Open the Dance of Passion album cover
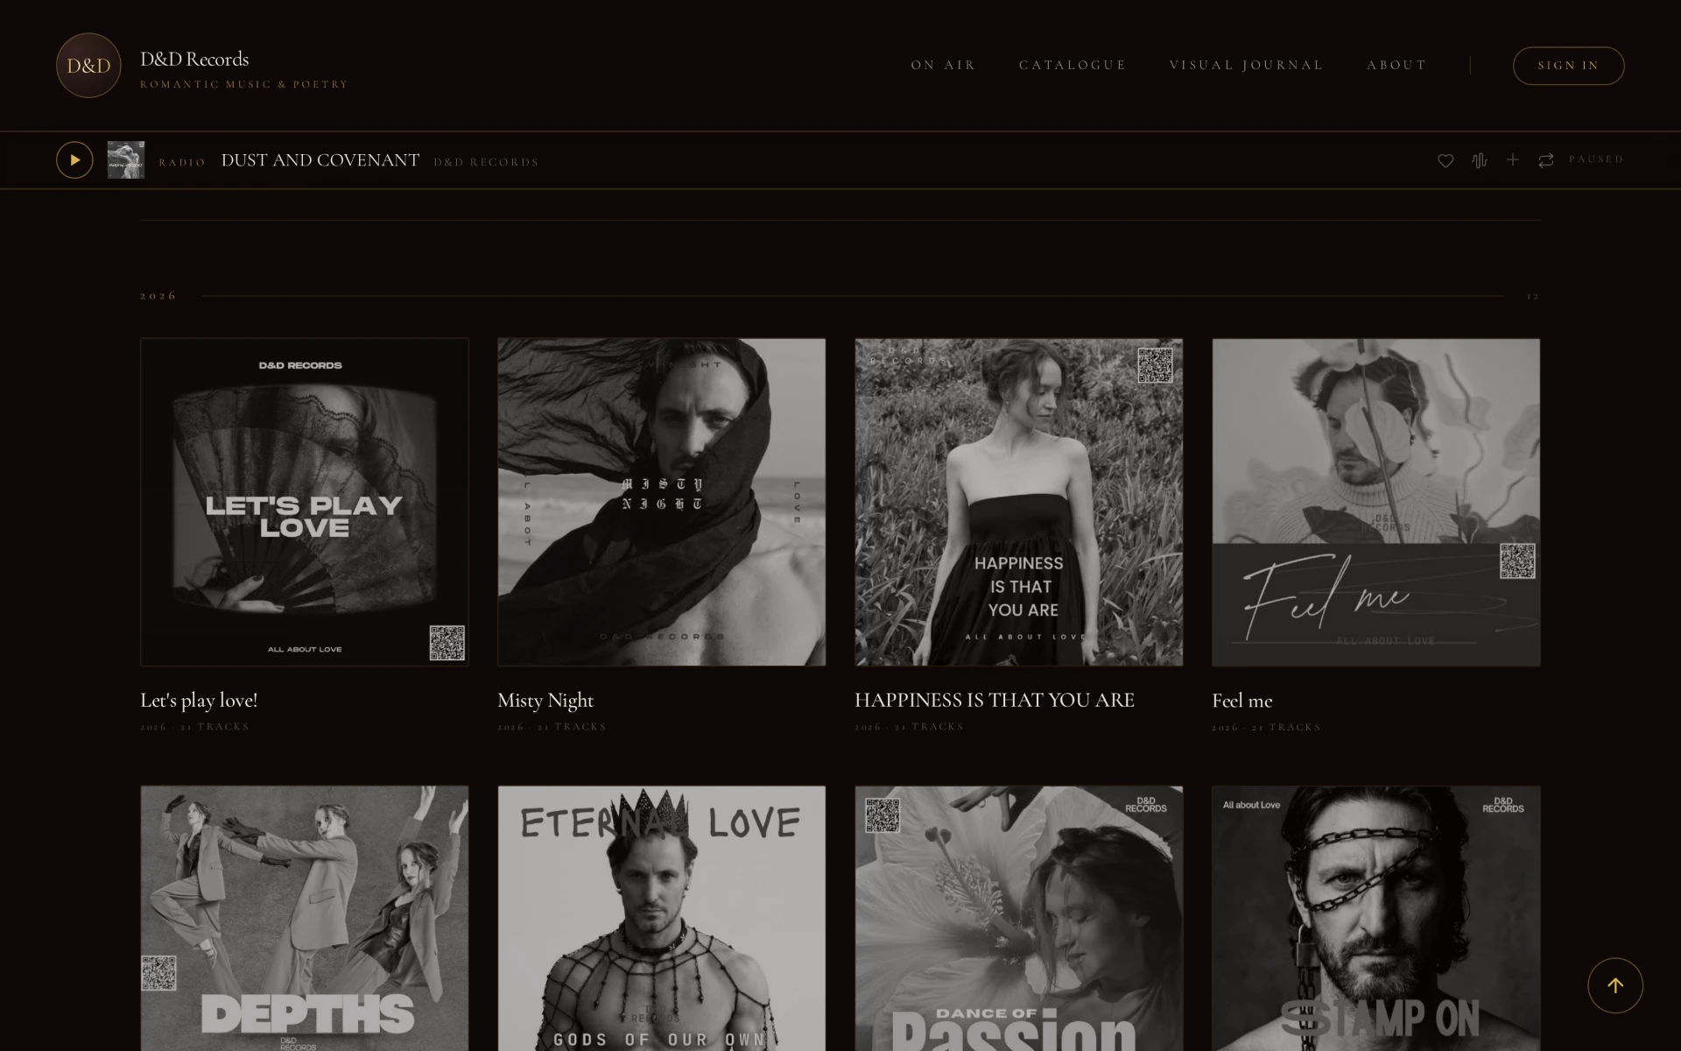The width and height of the screenshot is (1681, 1051). [x=1019, y=918]
